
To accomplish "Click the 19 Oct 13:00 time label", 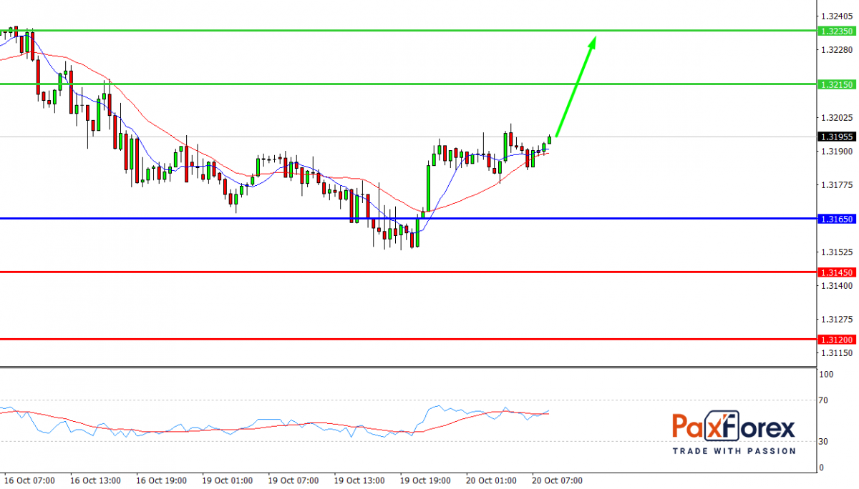I will (359, 480).
